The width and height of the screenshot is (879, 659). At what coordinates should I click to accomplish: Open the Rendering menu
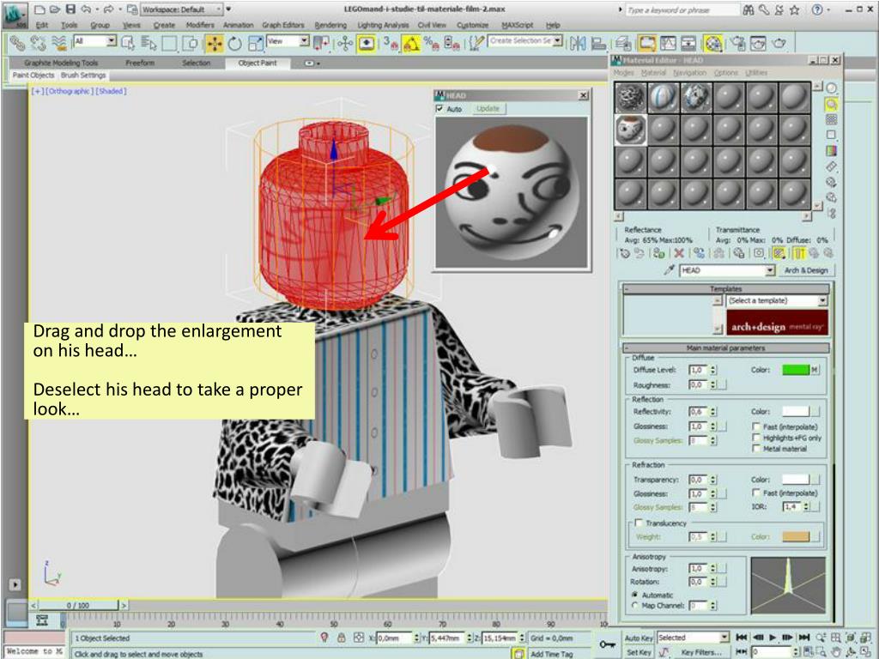(330, 25)
